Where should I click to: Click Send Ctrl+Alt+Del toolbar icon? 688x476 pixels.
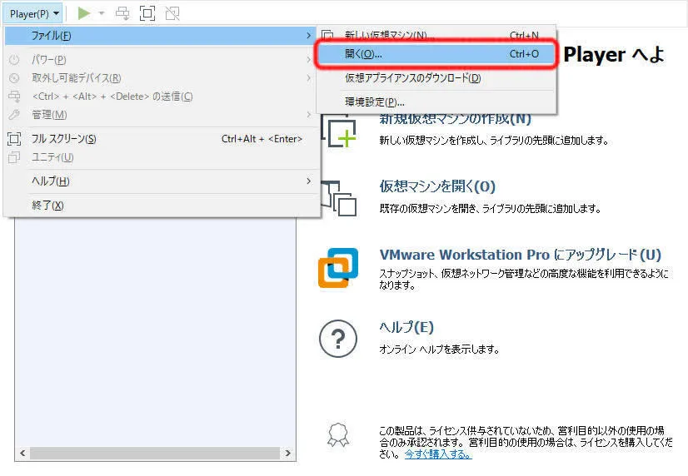(122, 13)
